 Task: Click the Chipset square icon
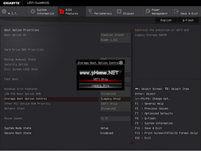(119, 12)
